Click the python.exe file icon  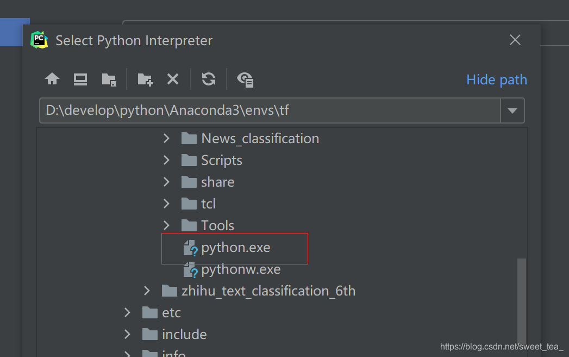click(x=190, y=248)
